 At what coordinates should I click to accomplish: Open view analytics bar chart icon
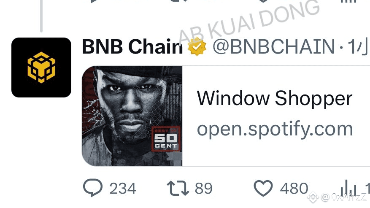[348, 188]
